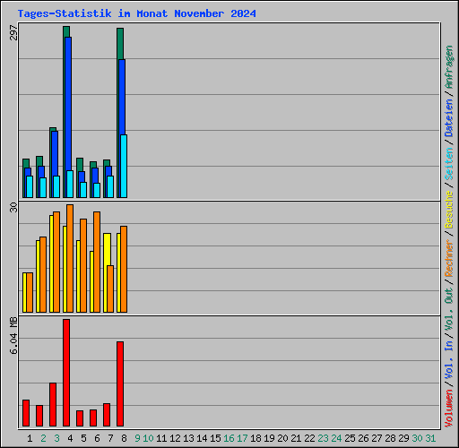Click green day label "24"
Image resolution: width=459 pixels, height=448 pixels.
tap(336, 438)
